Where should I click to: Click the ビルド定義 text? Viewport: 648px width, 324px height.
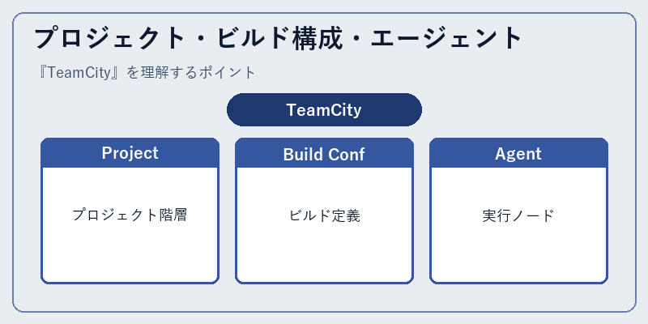(x=325, y=215)
